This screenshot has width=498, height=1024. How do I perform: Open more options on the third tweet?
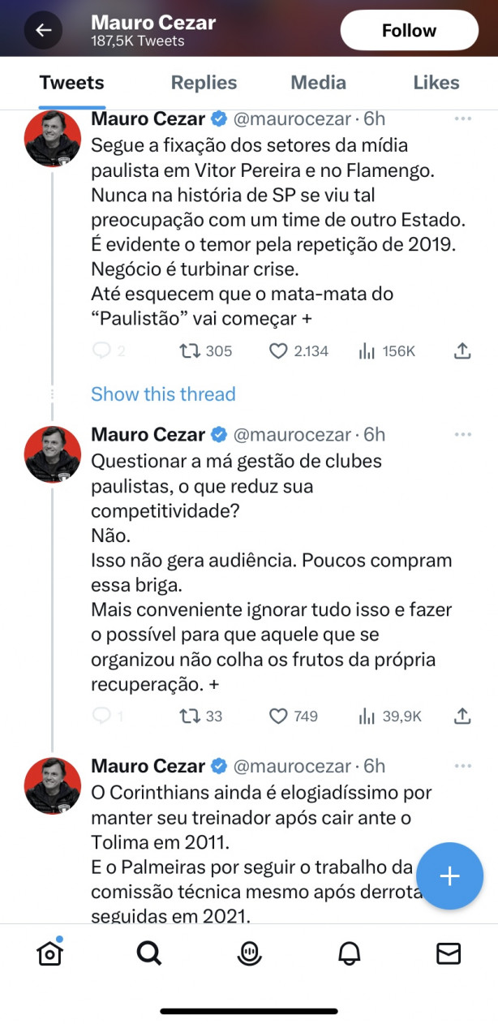click(463, 765)
